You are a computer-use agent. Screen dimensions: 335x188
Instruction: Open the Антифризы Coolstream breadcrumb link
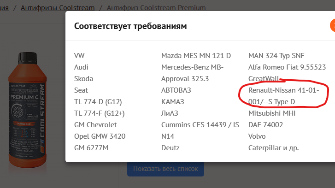click(x=58, y=8)
